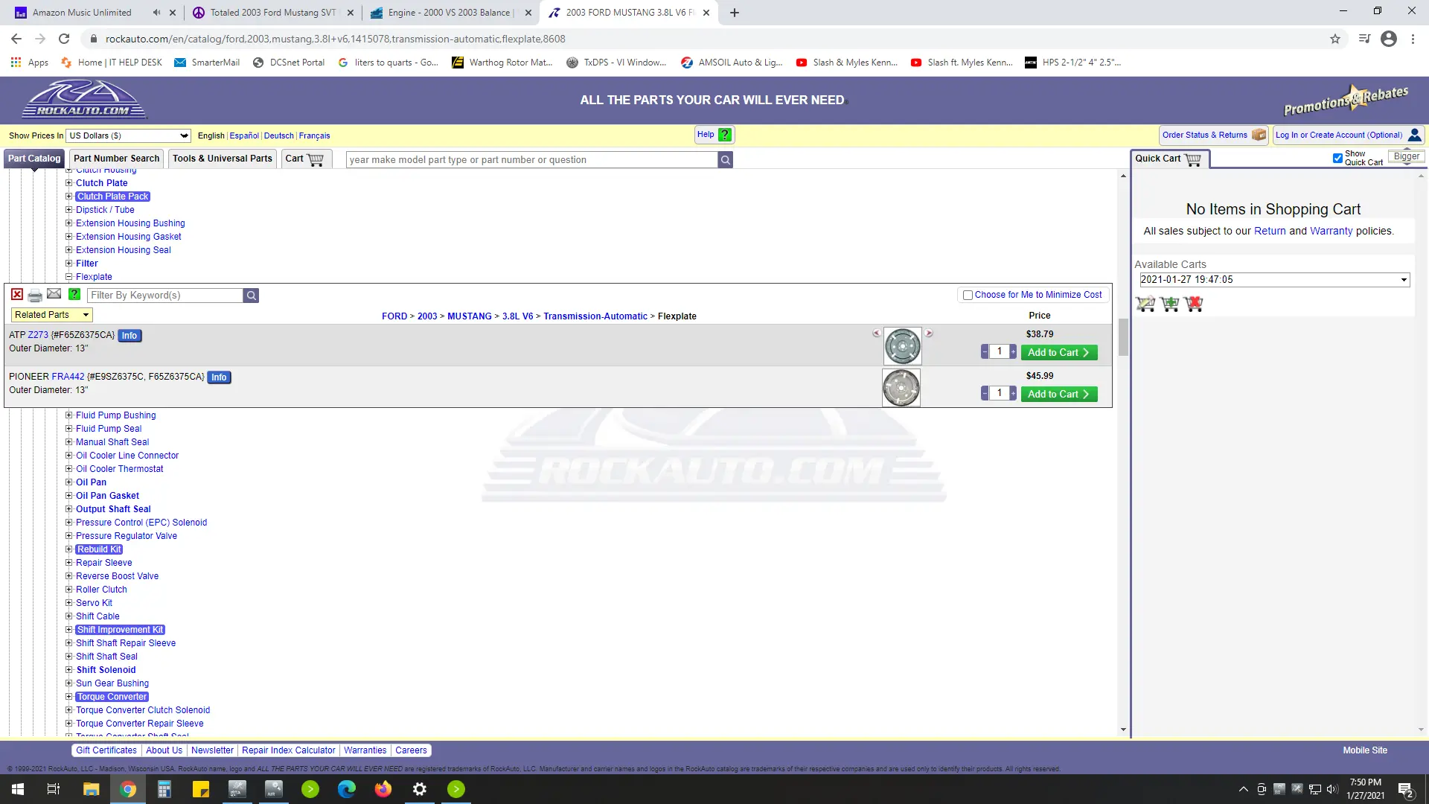
Task: Expand the Filter tree node
Action: point(68,264)
